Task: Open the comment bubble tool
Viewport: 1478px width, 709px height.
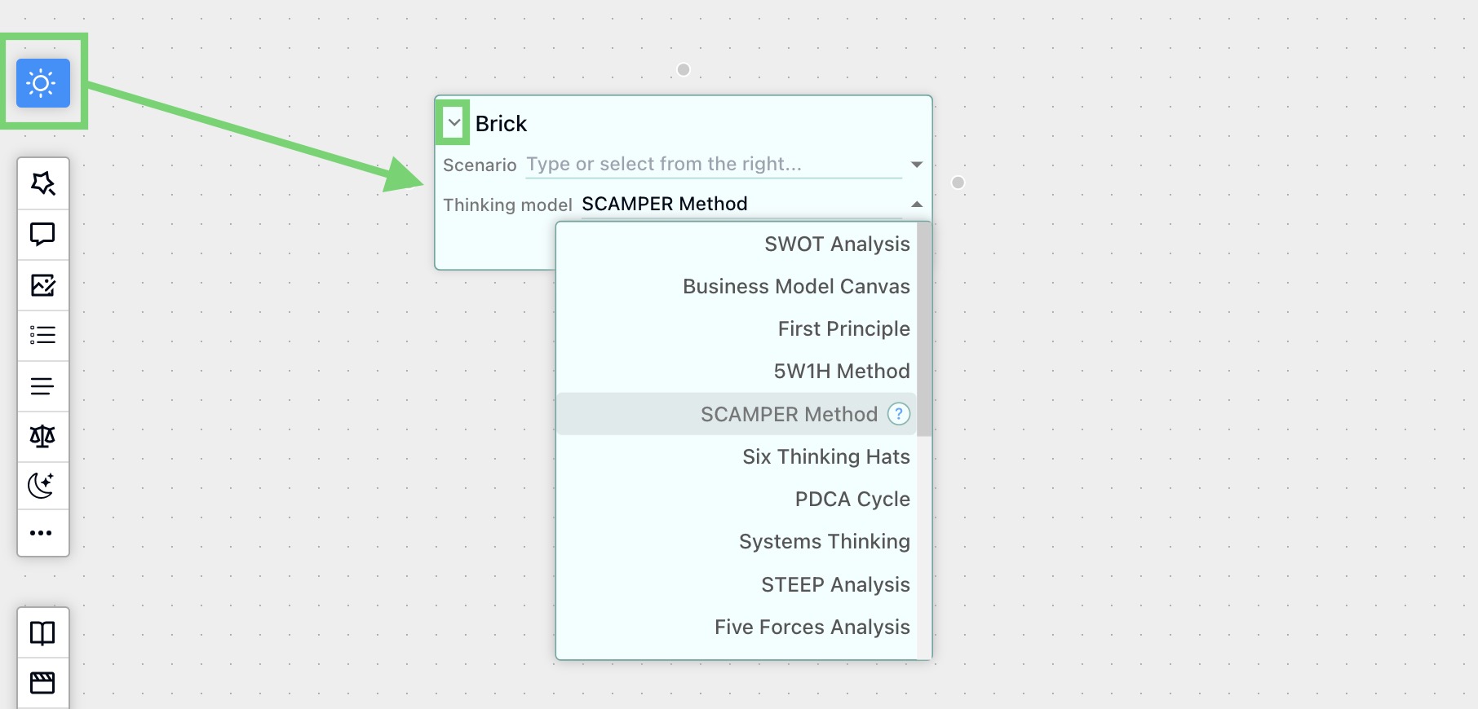Action: (x=42, y=235)
